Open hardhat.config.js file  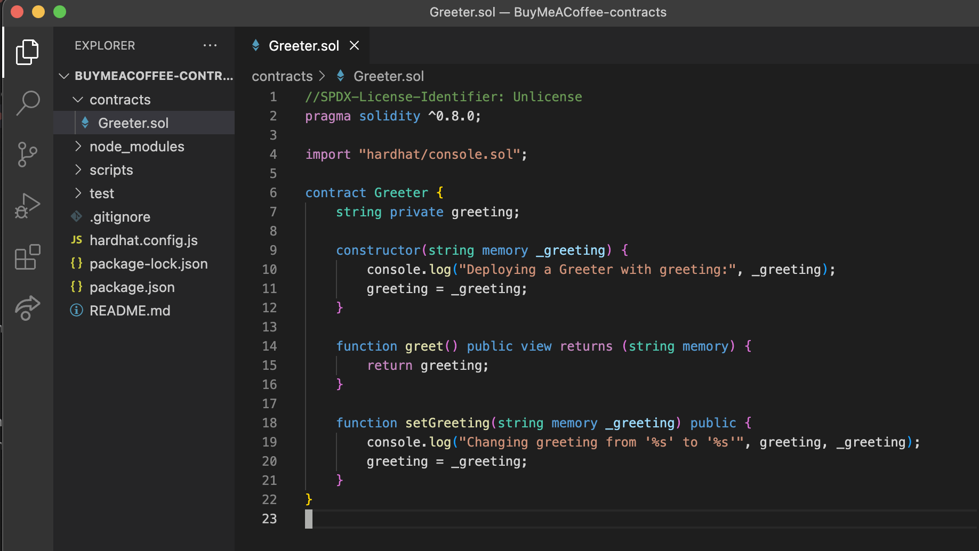pyautogui.click(x=144, y=240)
